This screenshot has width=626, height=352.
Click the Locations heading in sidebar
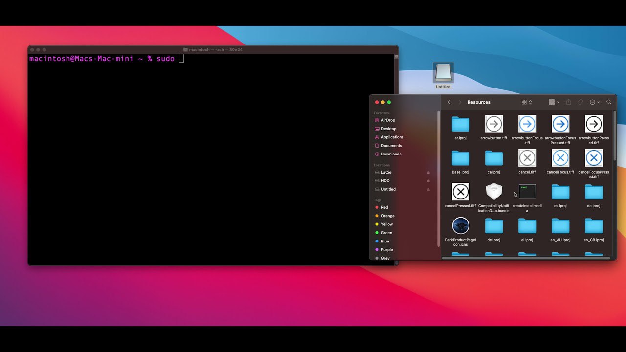(381, 165)
